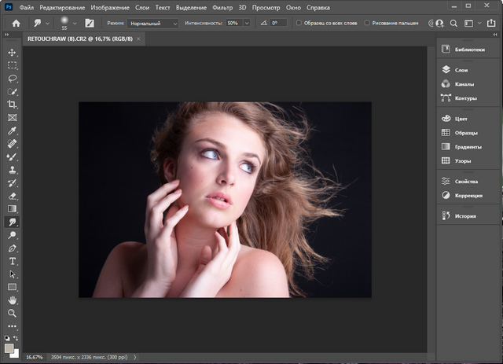Select the Eraser tool

13,195
